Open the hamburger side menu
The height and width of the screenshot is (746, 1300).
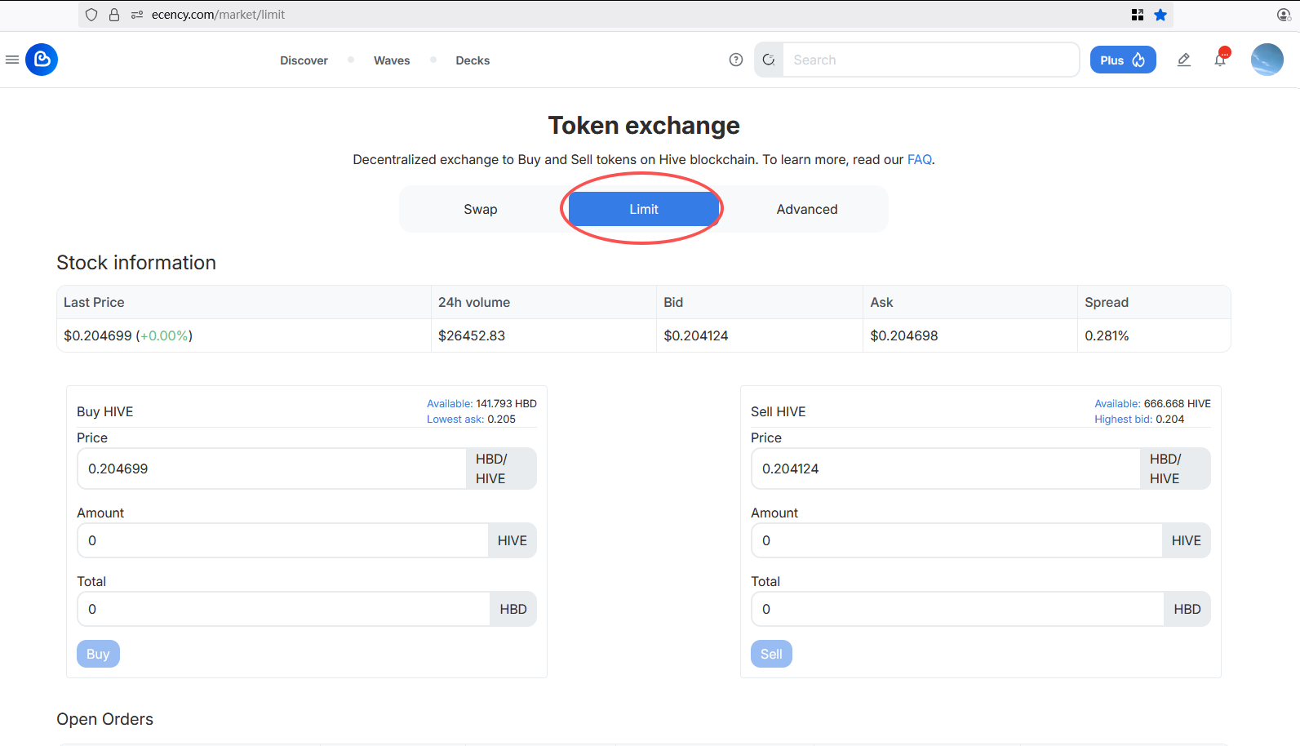(x=12, y=60)
